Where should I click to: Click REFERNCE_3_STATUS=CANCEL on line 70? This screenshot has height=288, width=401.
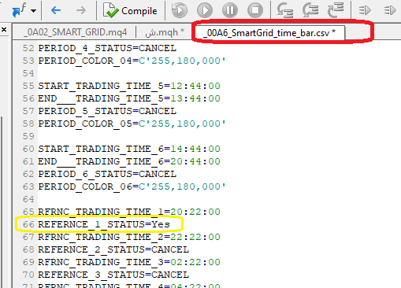tap(113, 275)
